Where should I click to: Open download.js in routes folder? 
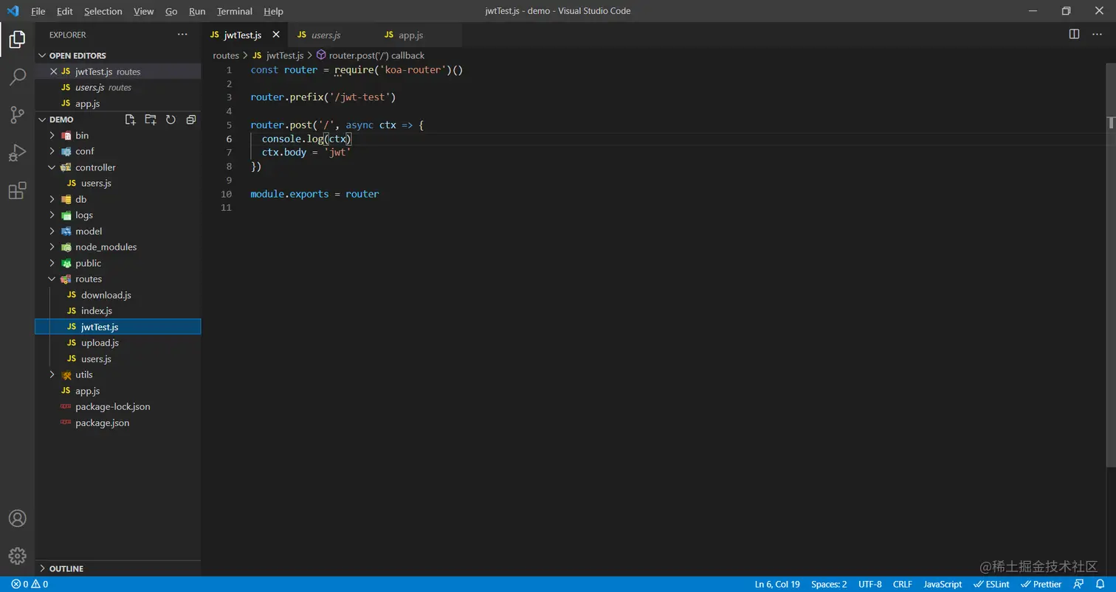pos(118,295)
